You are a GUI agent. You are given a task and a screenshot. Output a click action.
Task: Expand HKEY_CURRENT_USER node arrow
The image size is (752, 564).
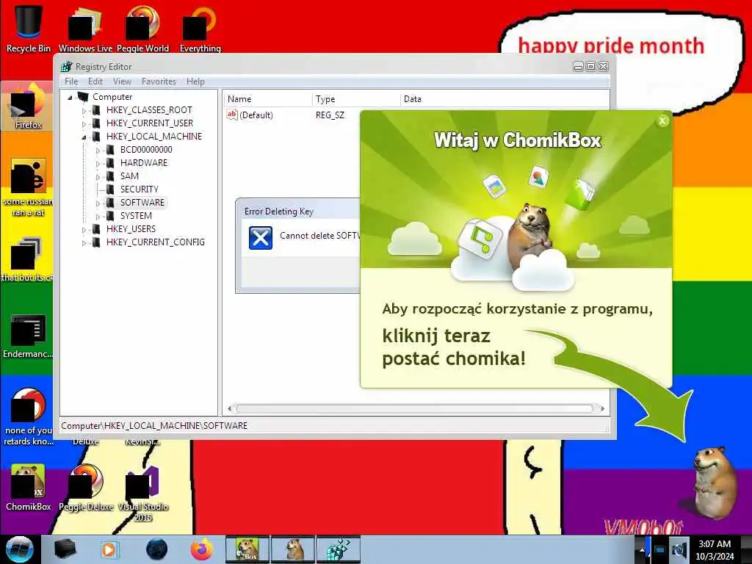[84, 124]
